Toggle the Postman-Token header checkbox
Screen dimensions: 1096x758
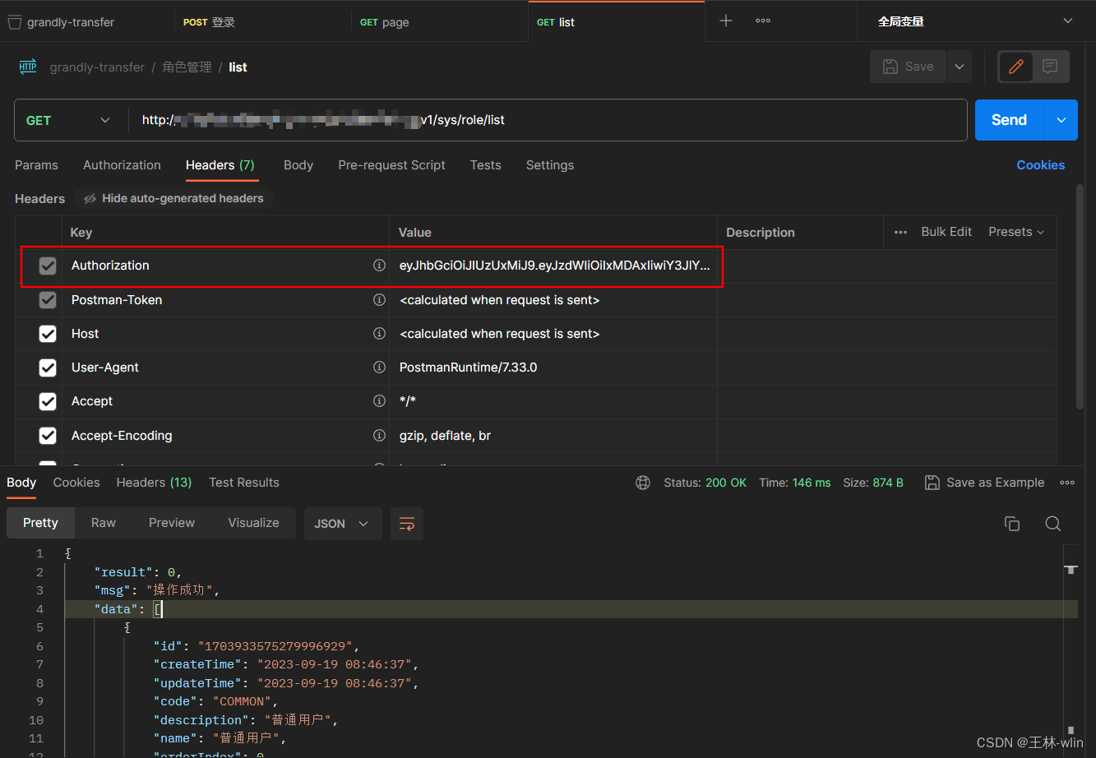pyautogui.click(x=48, y=300)
